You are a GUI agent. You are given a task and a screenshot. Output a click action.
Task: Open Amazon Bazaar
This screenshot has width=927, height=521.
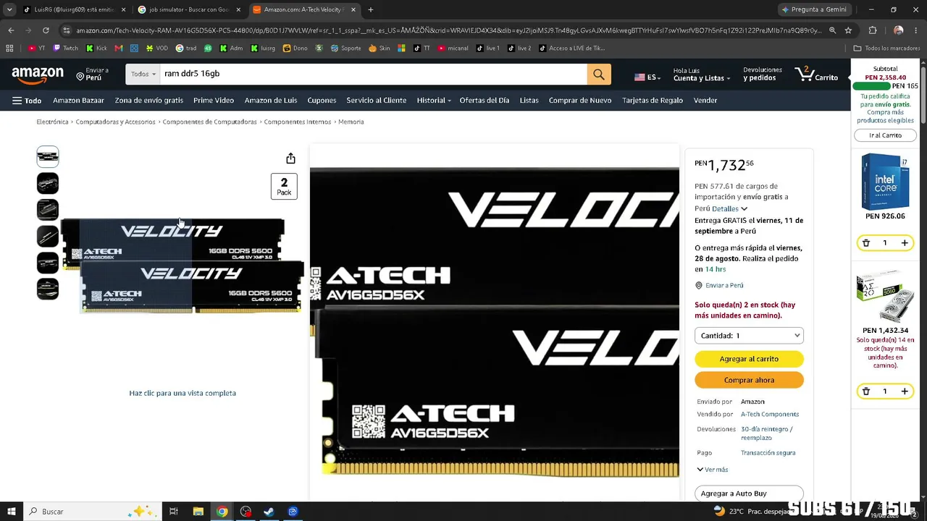[78, 101]
